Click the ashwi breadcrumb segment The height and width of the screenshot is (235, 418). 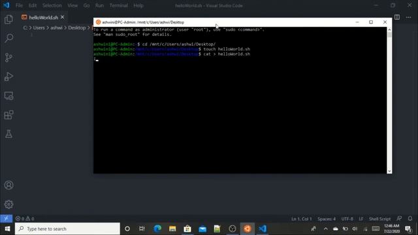click(x=56, y=27)
